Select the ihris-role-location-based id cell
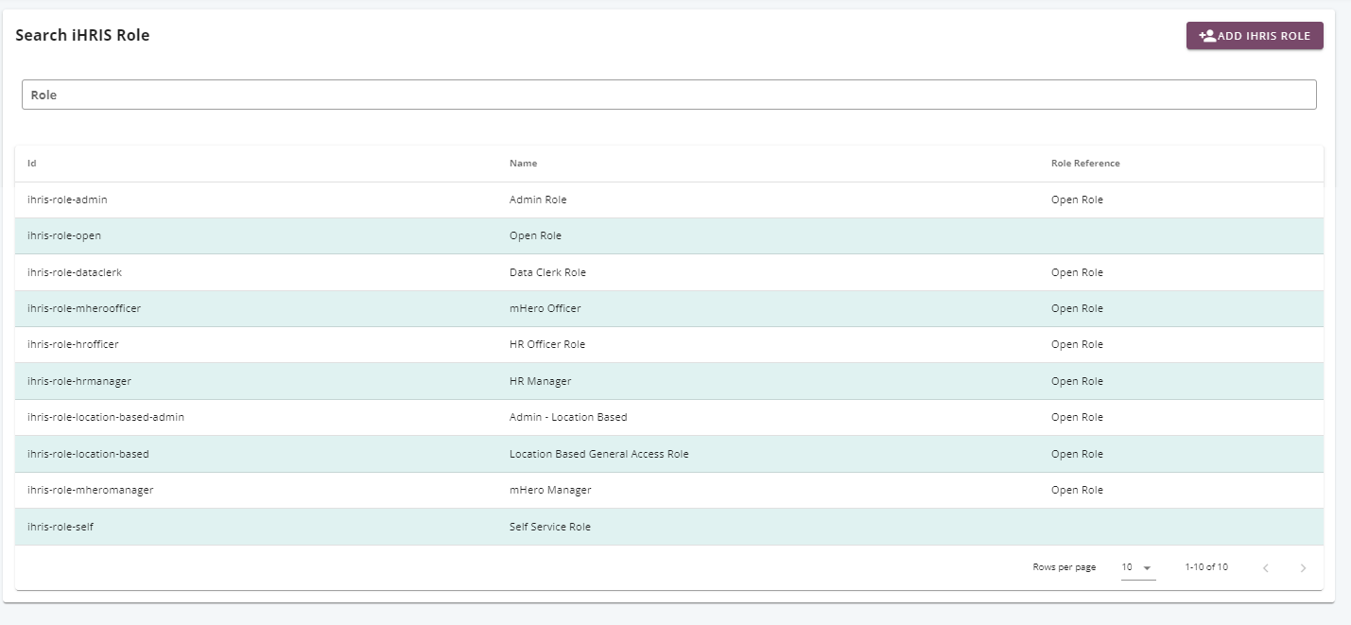1351x625 pixels. [x=88, y=454]
